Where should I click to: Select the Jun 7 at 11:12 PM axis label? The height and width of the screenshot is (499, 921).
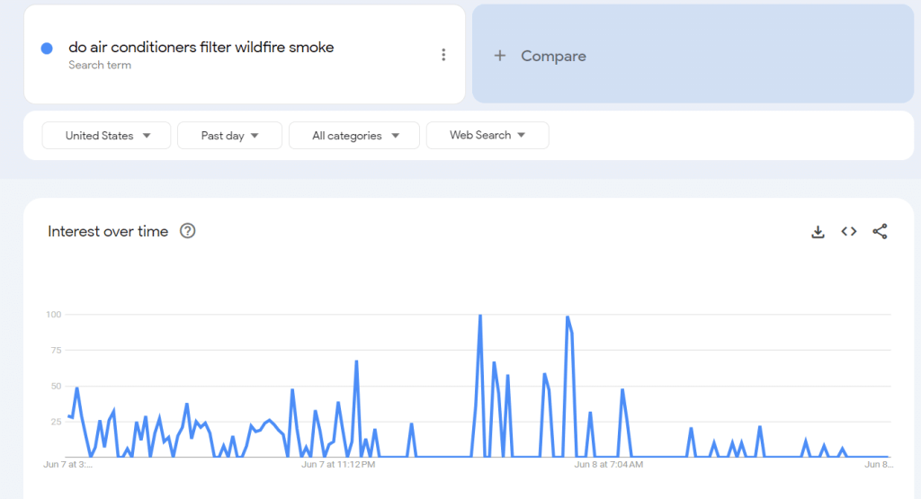pos(338,465)
